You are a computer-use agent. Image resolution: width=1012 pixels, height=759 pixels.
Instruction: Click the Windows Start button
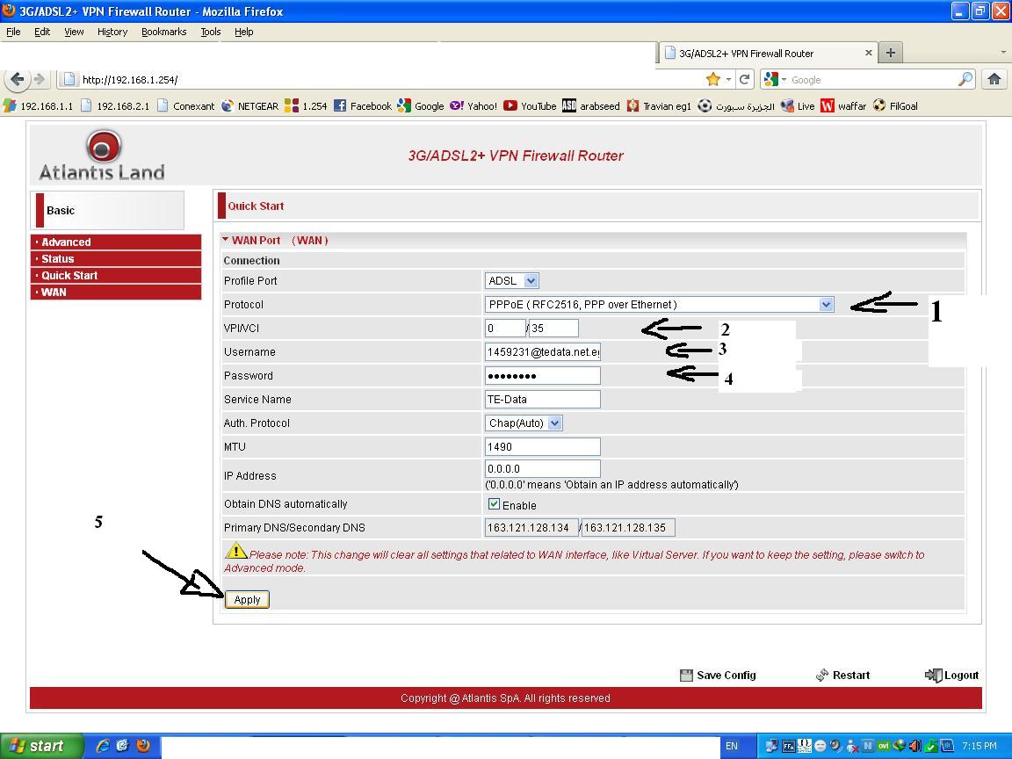(x=40, y=746)
